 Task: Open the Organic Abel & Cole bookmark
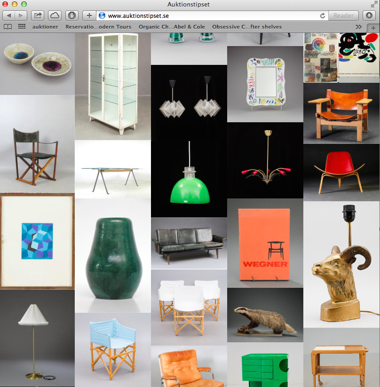(x=172, y=27)
